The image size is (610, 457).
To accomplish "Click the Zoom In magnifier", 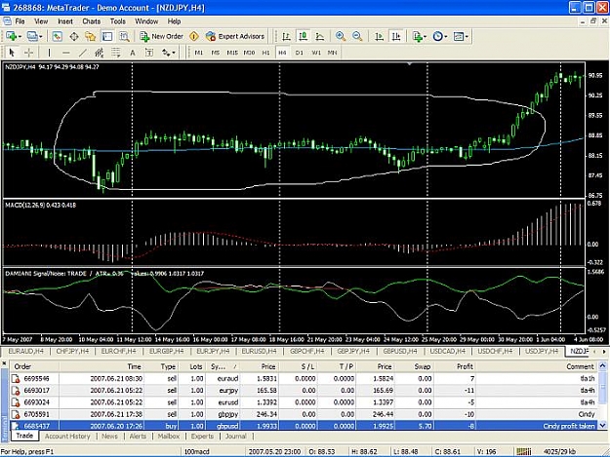I will [341, 36].
